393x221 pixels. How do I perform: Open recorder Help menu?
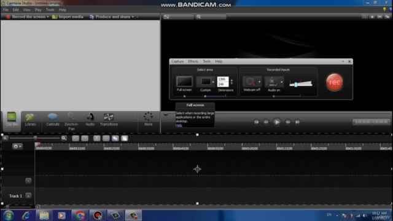coord(219,61)
